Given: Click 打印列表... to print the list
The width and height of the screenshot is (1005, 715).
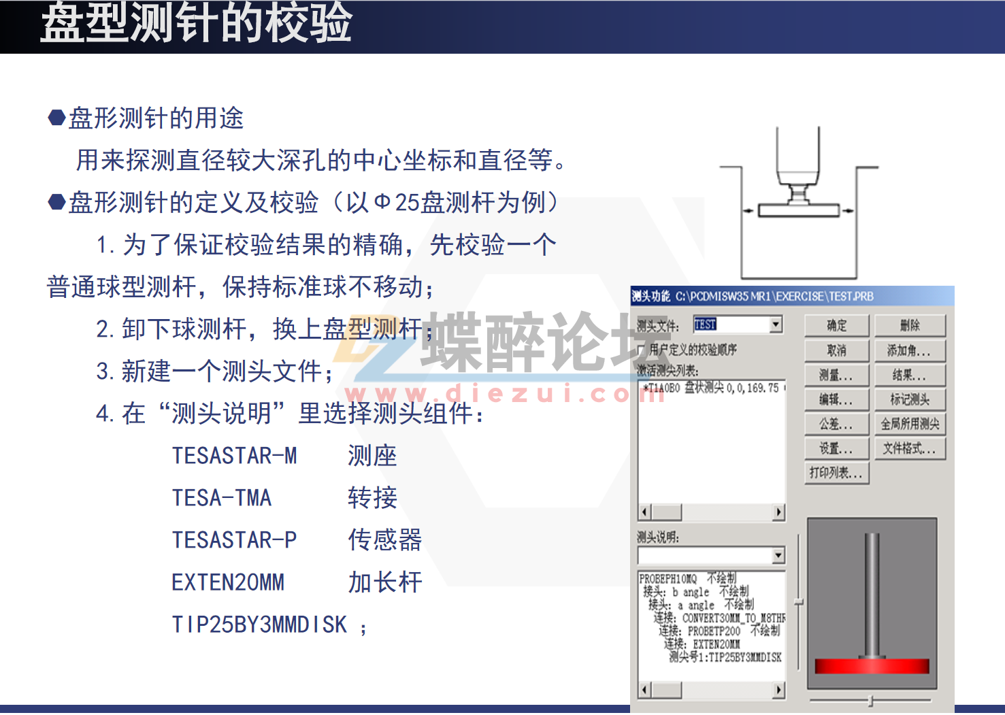Looking at the screenshot, I should click(836, 473).
